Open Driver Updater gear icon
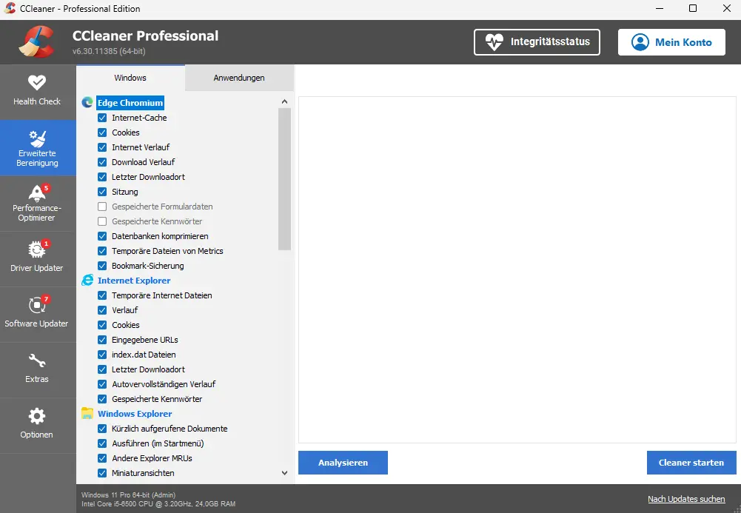 point(37,249)
